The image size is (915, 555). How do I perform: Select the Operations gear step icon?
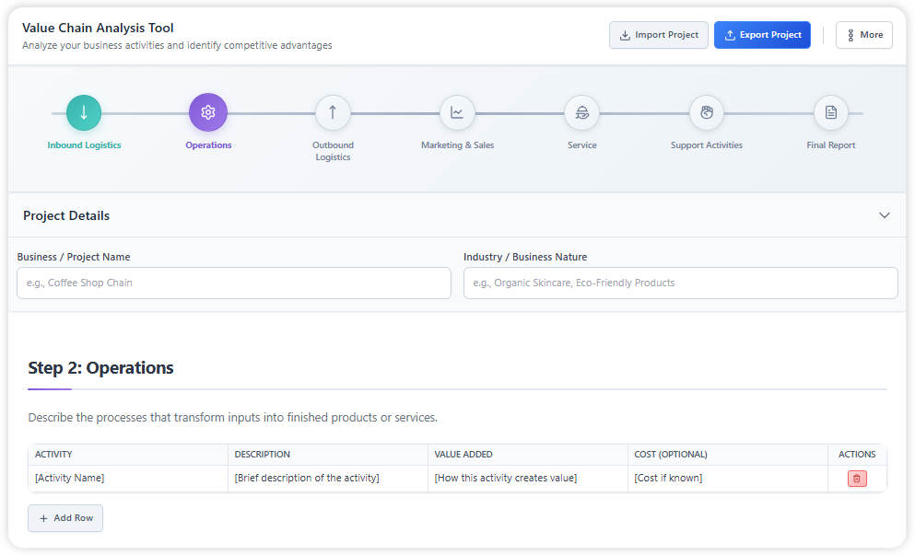point(208,113)
